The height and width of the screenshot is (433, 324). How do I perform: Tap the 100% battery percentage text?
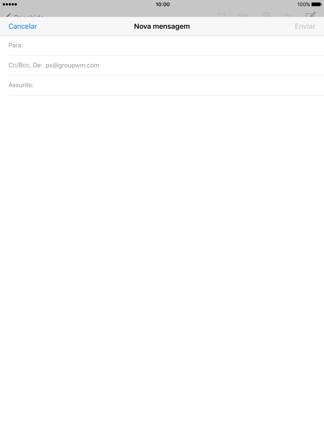pyautogui.click(x=304, y=4)
